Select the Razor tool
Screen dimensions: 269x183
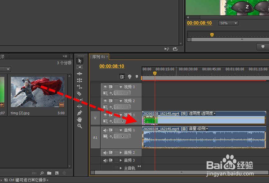79,93
